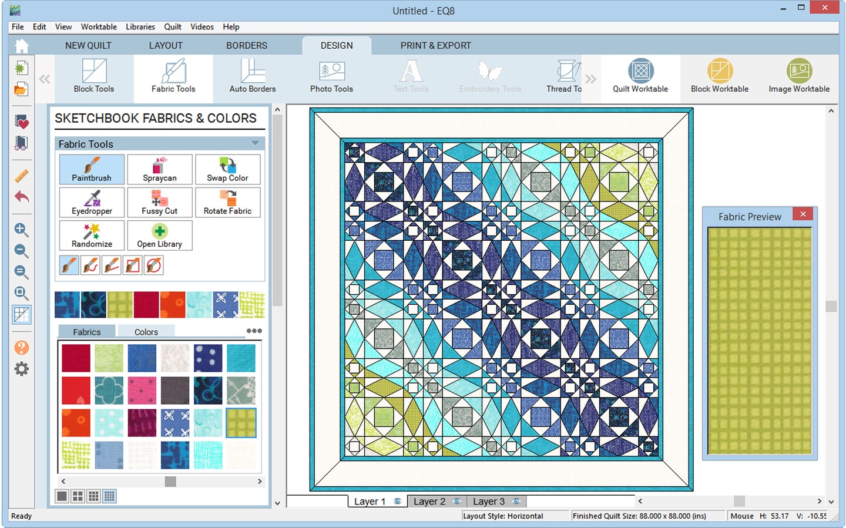Switch to the Colors tab
This screenshot has width=846, height=528.
(146, 332)
